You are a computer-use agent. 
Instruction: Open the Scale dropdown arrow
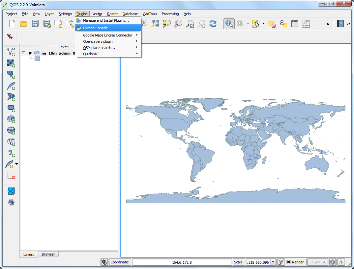[273, 262]
